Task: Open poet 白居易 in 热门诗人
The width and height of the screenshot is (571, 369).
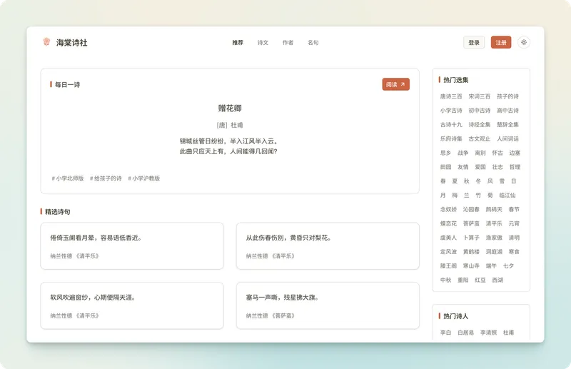Action: pos(466,333)
